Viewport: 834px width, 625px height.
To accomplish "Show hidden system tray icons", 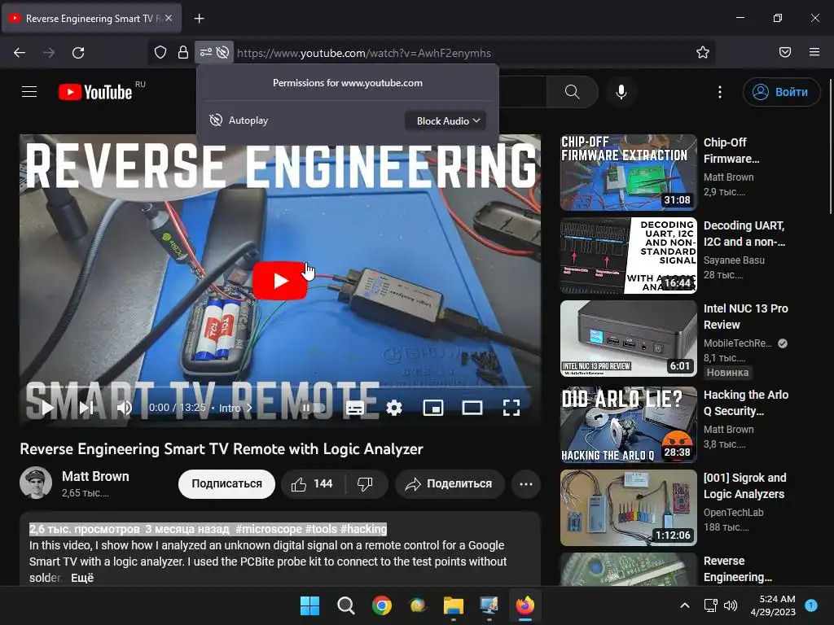I will [x=685, y=605].
